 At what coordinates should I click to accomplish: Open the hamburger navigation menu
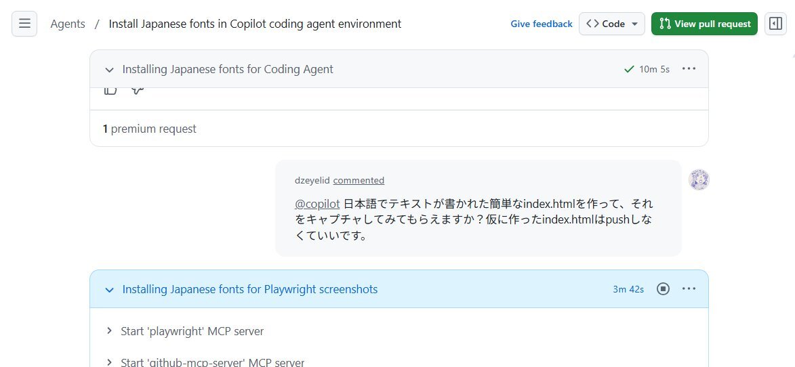coord(24,24)
